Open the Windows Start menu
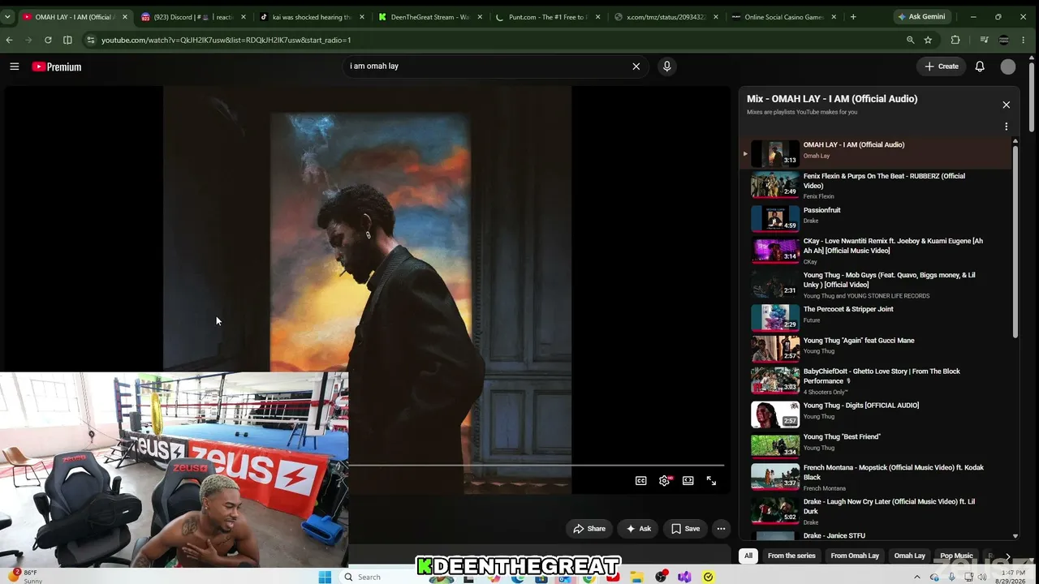Image resolution: width=1039 pixels, height=584 pixels. pos(325,577)
